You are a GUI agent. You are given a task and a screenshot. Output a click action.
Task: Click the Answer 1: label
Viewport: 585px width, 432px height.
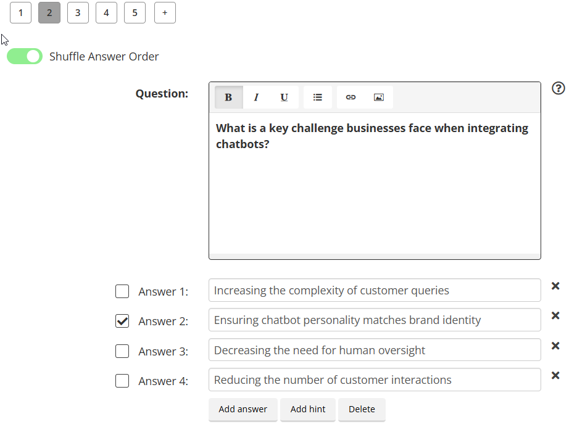pos(164,292)
